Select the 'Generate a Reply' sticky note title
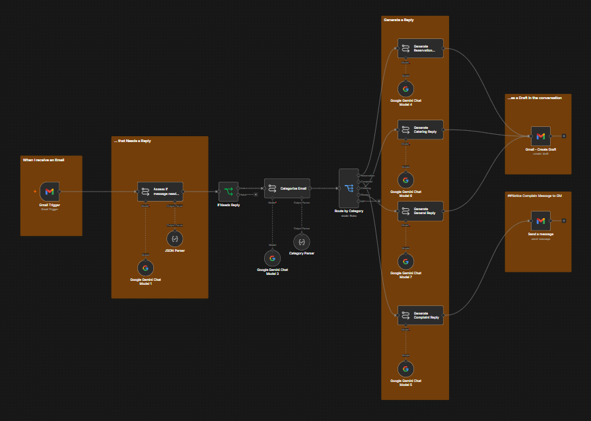Screen dimensions: 591x421 pyautogui.click(x=399, y=20)
